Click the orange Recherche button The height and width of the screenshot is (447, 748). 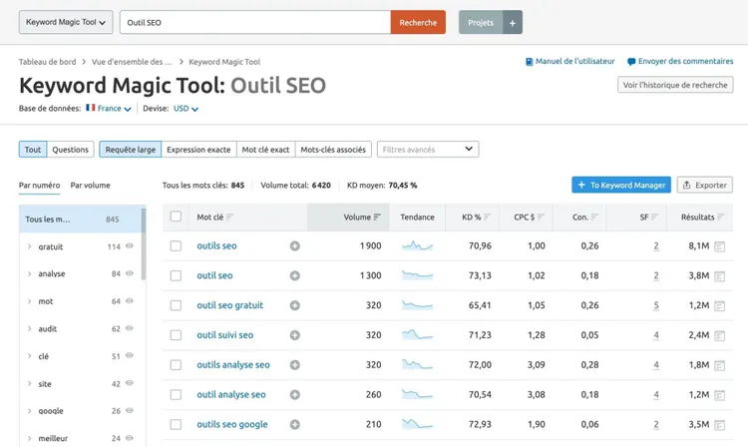418,22
